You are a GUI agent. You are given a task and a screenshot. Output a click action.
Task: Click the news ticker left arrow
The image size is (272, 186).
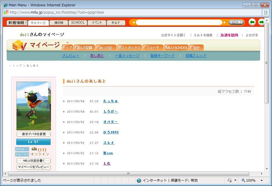[x=133, y=23]
